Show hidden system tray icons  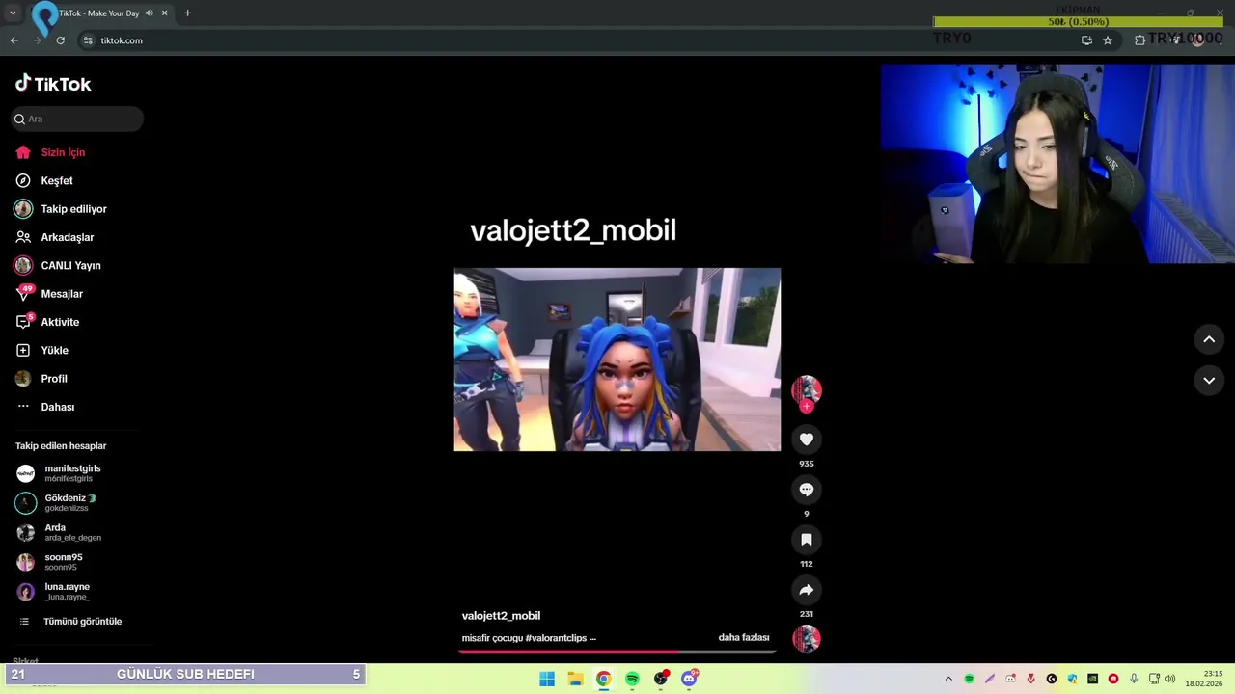tap(948, 679)
